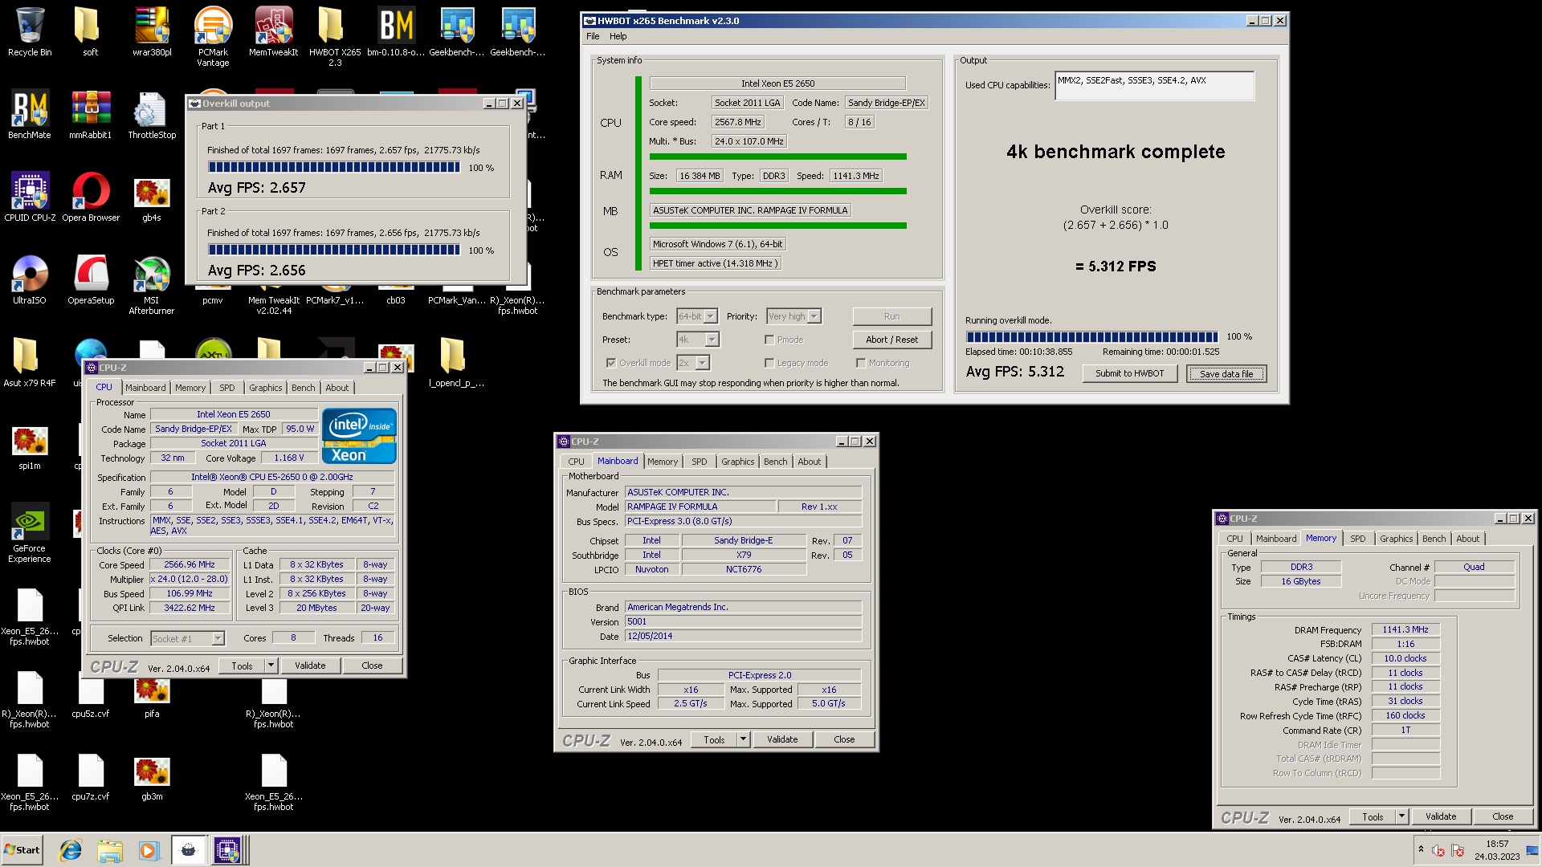The height and width of the screenshot is (867, 1542).
Task: Click the Abort / Reset button
Action: [x=892, y=340]
